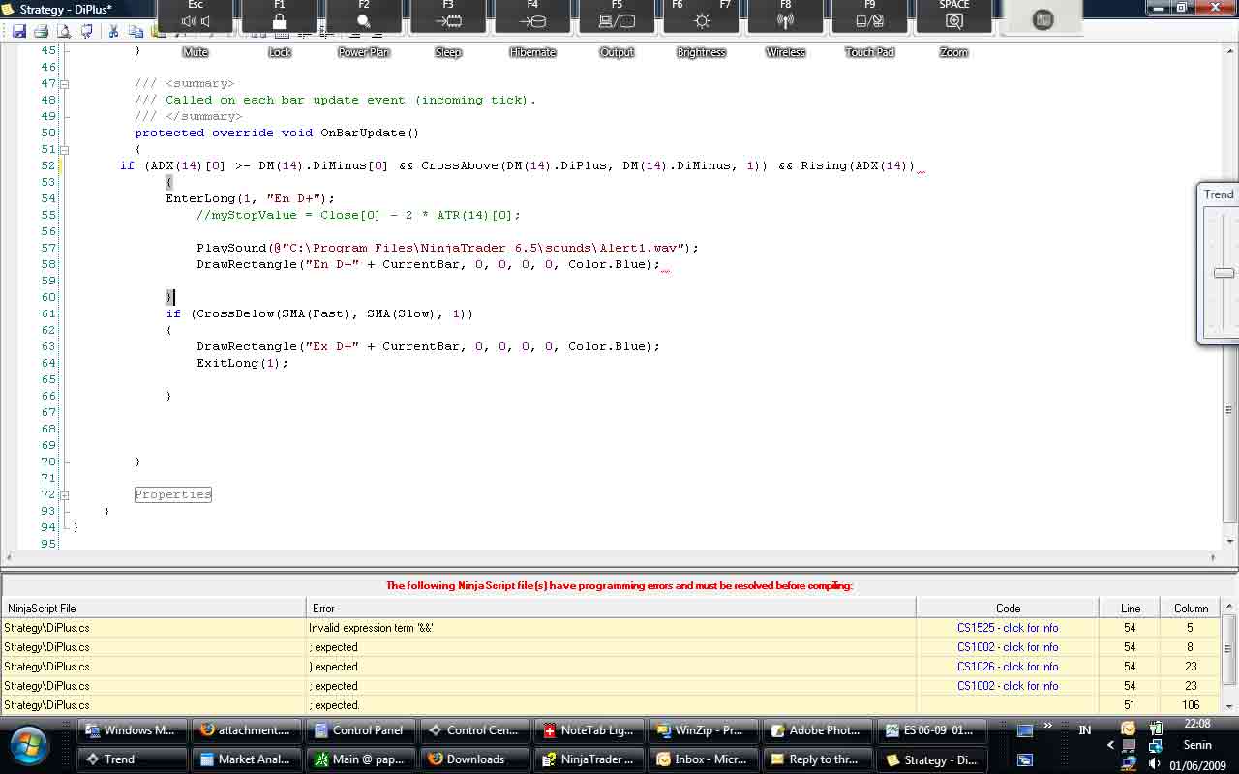Open Print Preview from the toolbar
1239x774 pixels.
click(64, 32)
